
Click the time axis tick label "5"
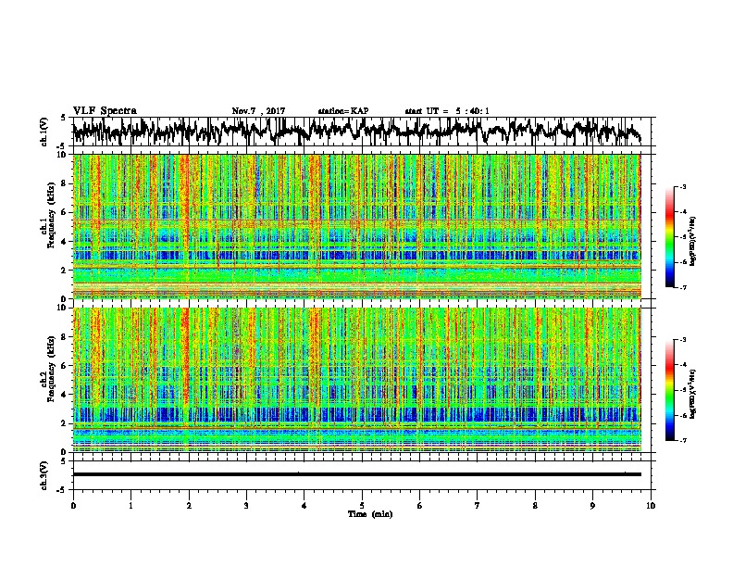click(362, 506)
